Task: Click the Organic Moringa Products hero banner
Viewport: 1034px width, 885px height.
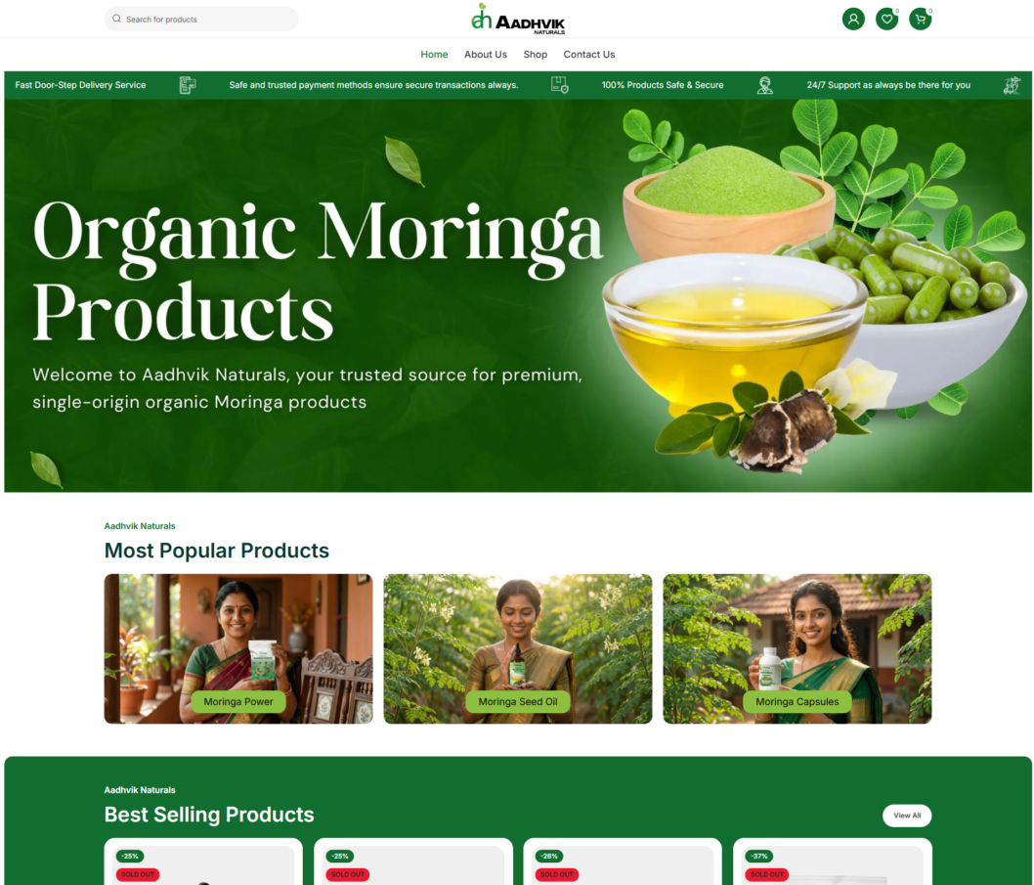Action: (518, 295)
